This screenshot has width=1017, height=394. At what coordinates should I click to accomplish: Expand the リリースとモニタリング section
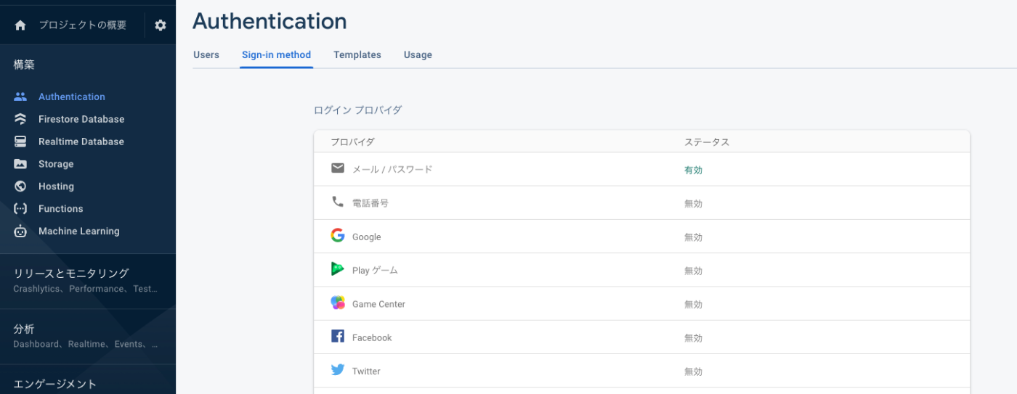pos(71,273)
